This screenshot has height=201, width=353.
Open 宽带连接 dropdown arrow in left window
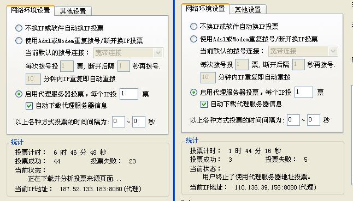[x=158, y=53]
